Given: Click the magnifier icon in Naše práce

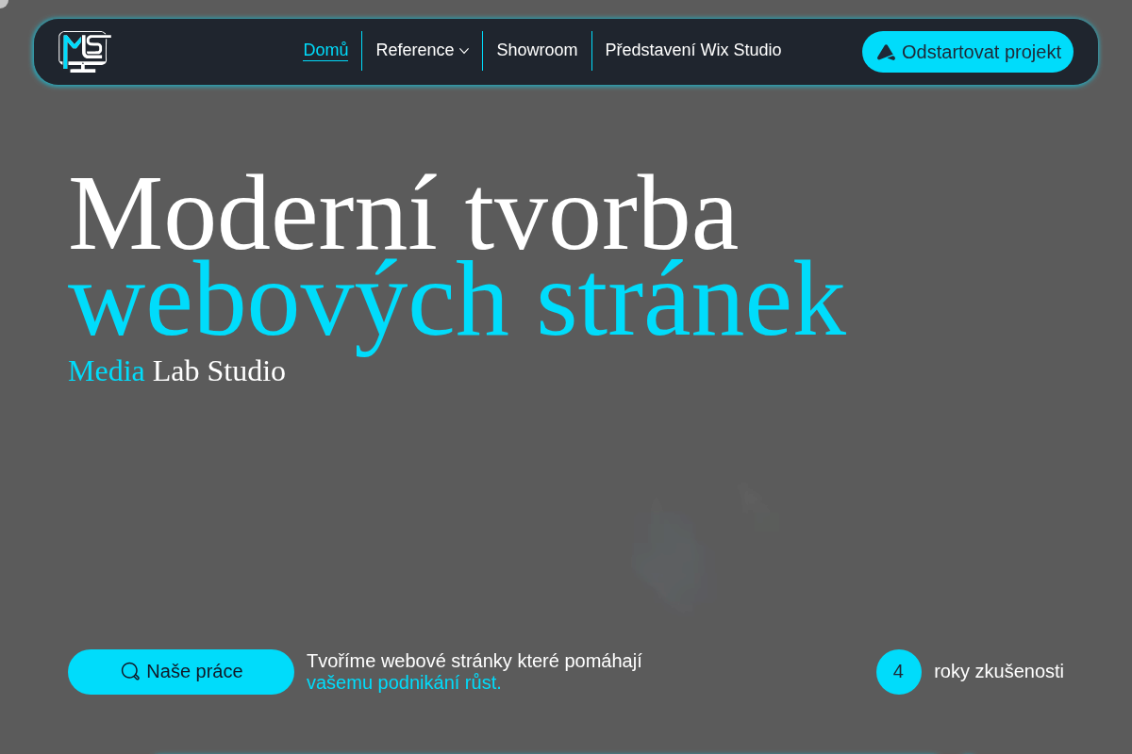Looking at the screenshot, I should (x=130, y=671).
